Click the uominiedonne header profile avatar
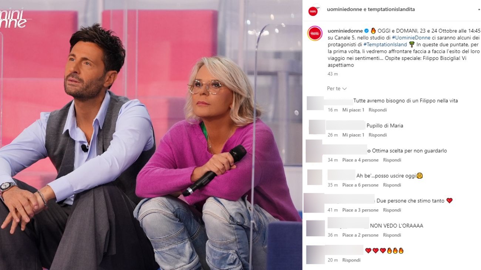This screenshot has height=270, width=481. coord(313,10)
